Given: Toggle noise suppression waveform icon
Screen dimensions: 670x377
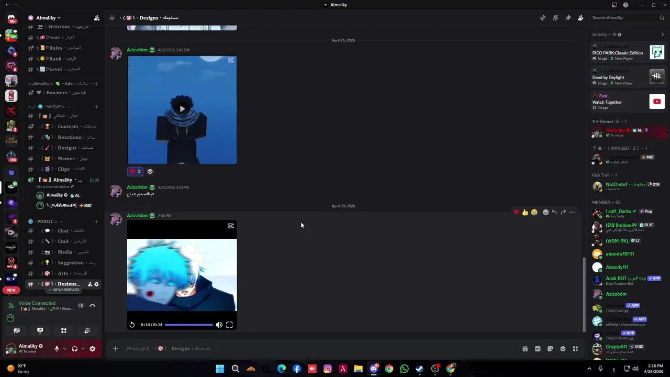Looking at the screenshot, I should coord(81,306).
